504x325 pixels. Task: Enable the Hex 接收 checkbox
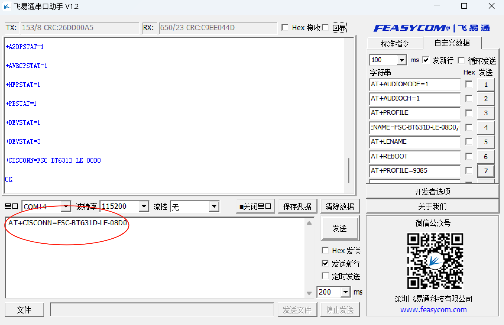285,28
